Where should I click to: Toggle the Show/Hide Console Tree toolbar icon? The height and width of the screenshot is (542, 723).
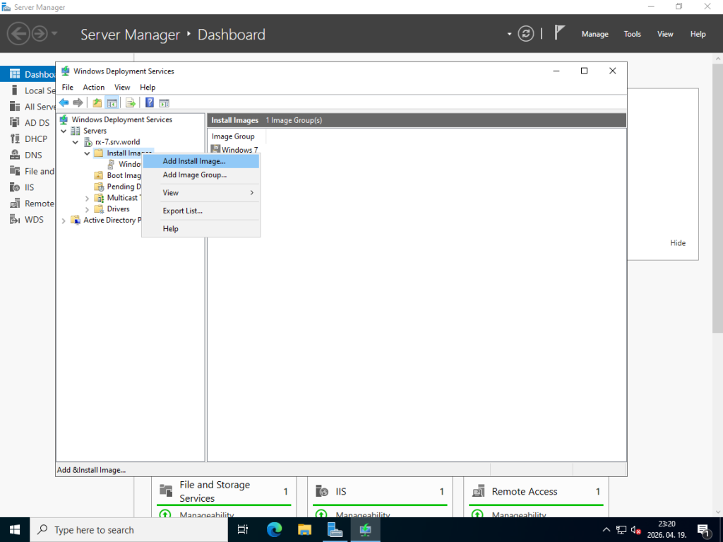click(112, 102)
